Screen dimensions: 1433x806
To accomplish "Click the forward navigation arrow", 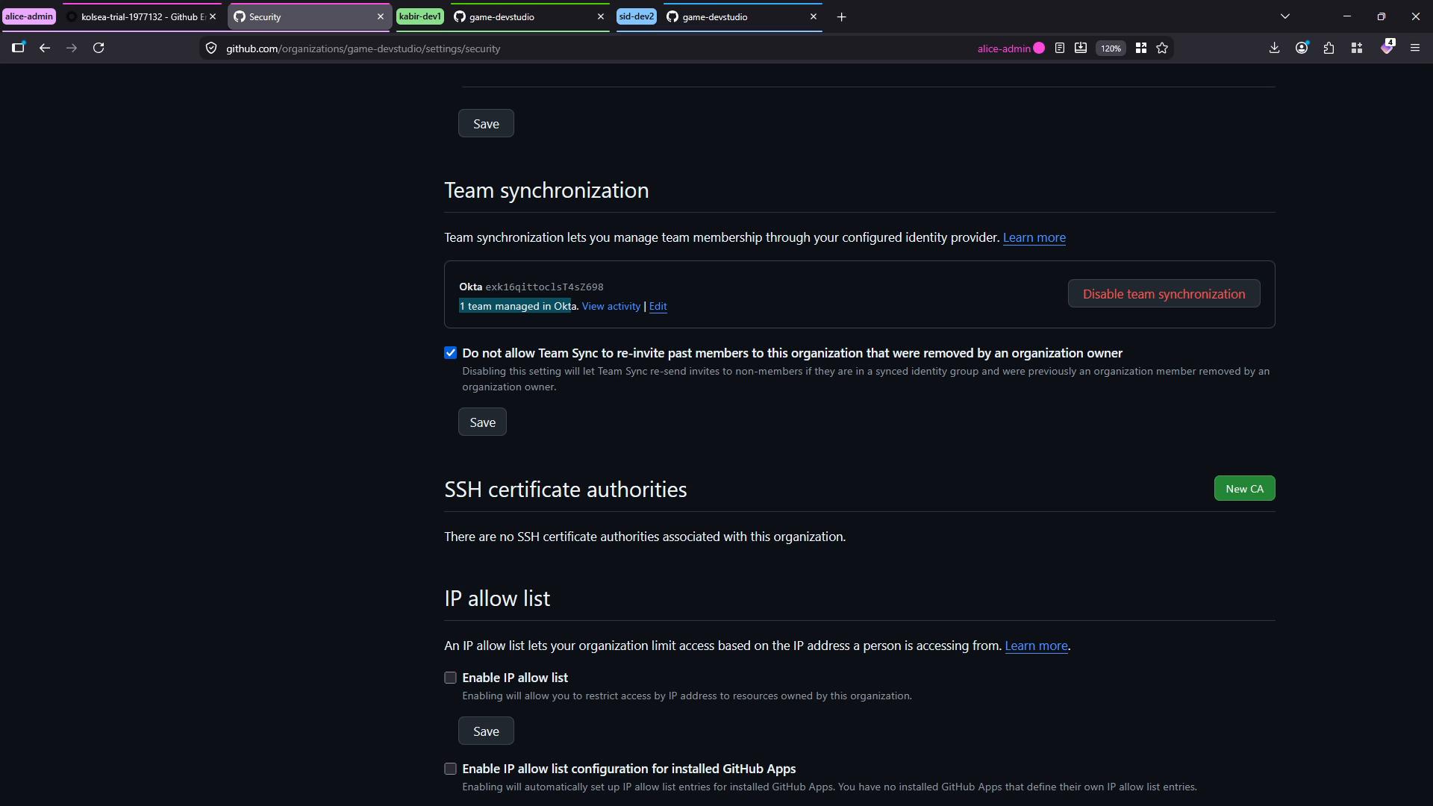I will pos(72,48).
